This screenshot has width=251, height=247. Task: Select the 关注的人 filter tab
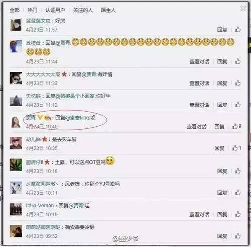click(83, 10)
